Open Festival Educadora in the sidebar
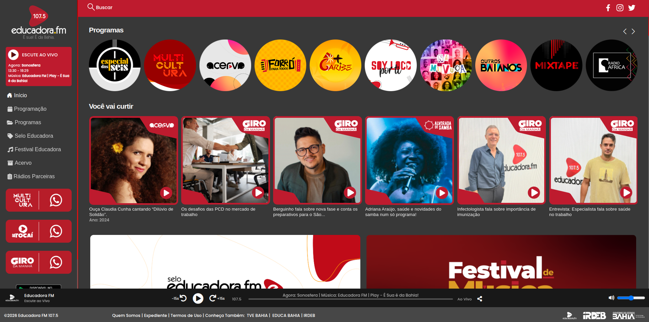 click(x=34, y=150)
